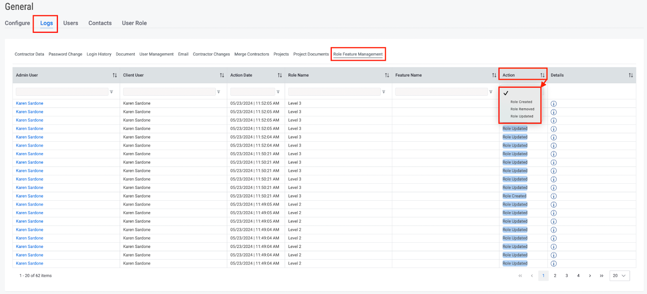Click the Role Name sort arrows
647x294 pixels.
point(387,76)
